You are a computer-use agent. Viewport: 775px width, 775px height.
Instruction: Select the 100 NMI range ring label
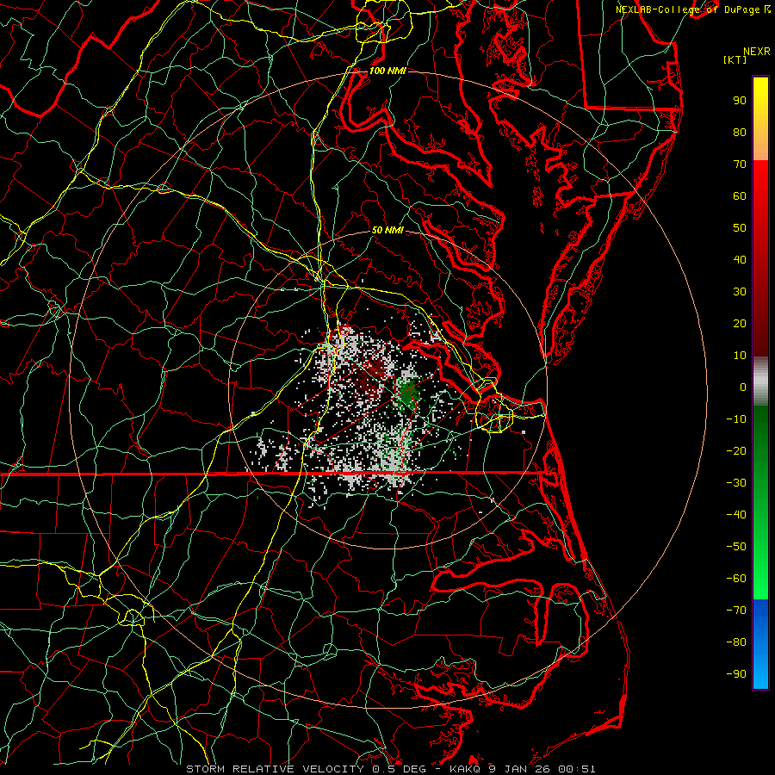(x=387, y=71)
